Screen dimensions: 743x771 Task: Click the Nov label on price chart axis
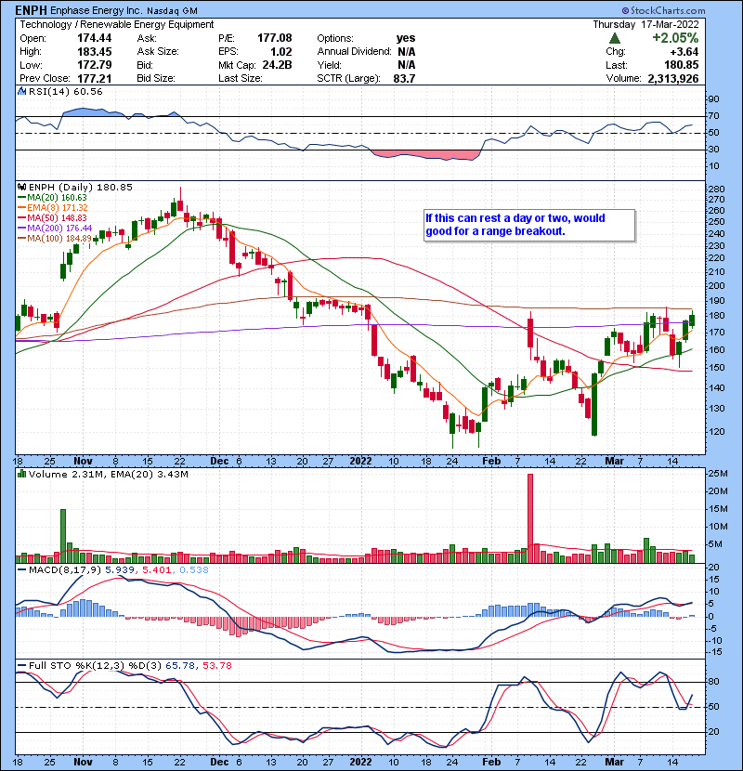tap(83, 462)
